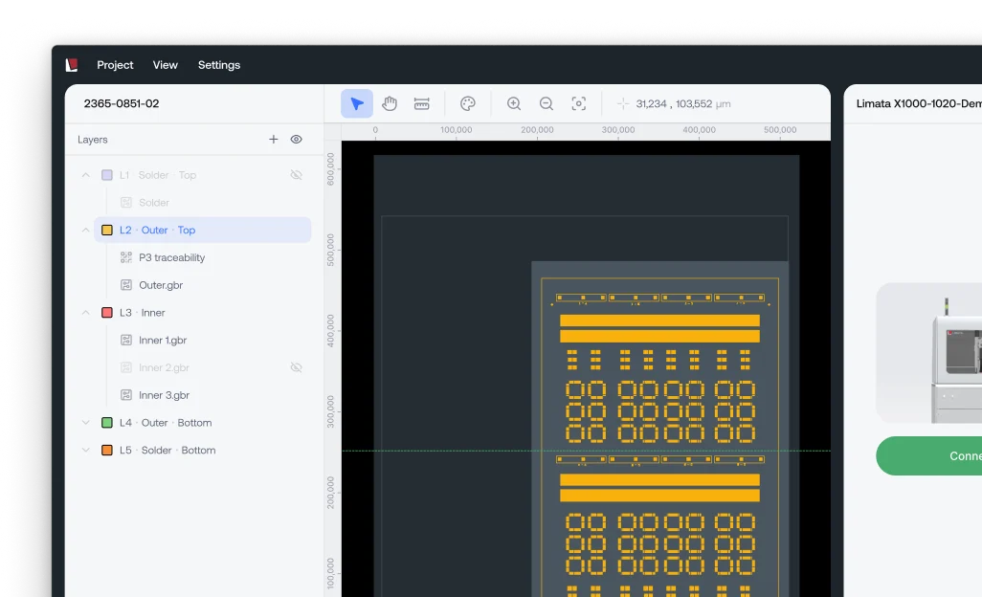Expand the L5 Solder Bottom layer
The height and width of the screenshot is (597, 982).
tap(86, 451)
